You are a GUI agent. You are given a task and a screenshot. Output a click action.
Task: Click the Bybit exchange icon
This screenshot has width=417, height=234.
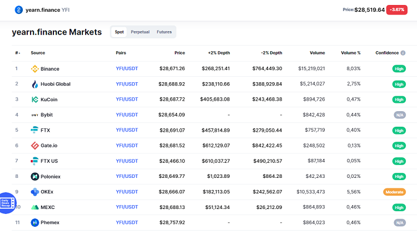[34, 115]
